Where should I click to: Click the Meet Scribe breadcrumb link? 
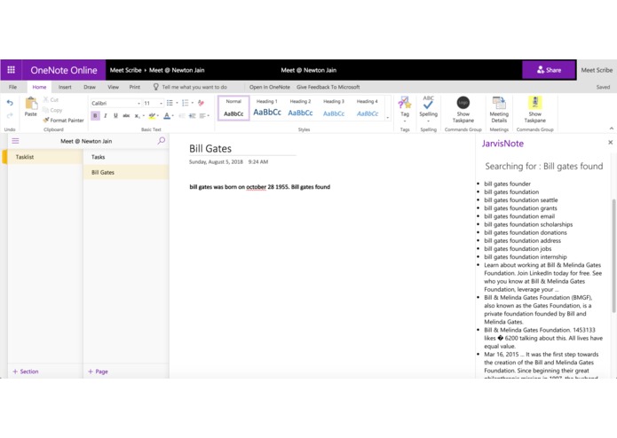[x=125, y=70]
